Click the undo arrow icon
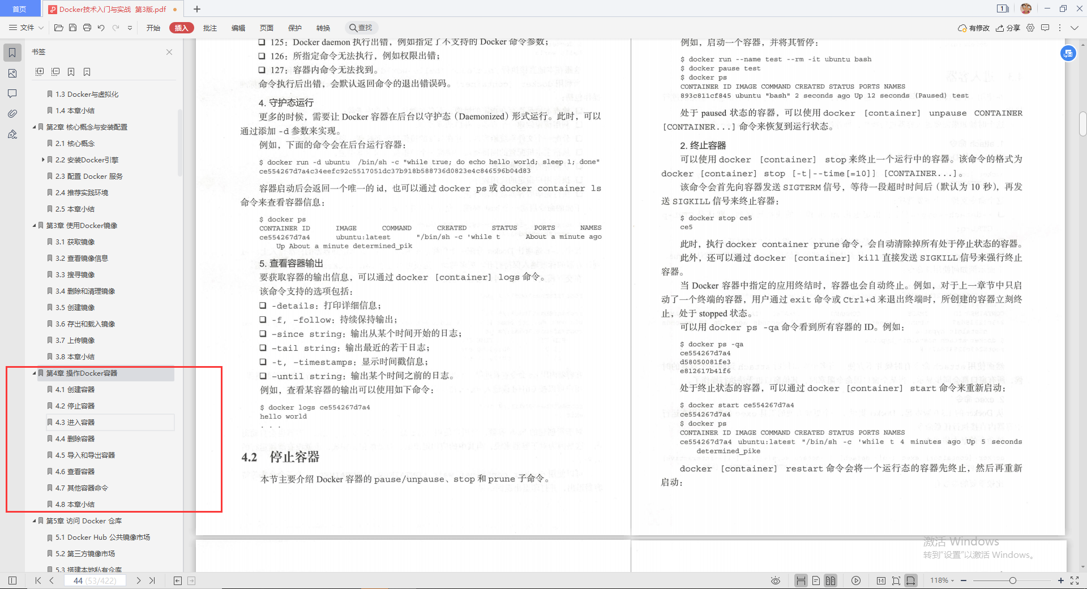This screenshot has height=589, width=1087. 101,28
